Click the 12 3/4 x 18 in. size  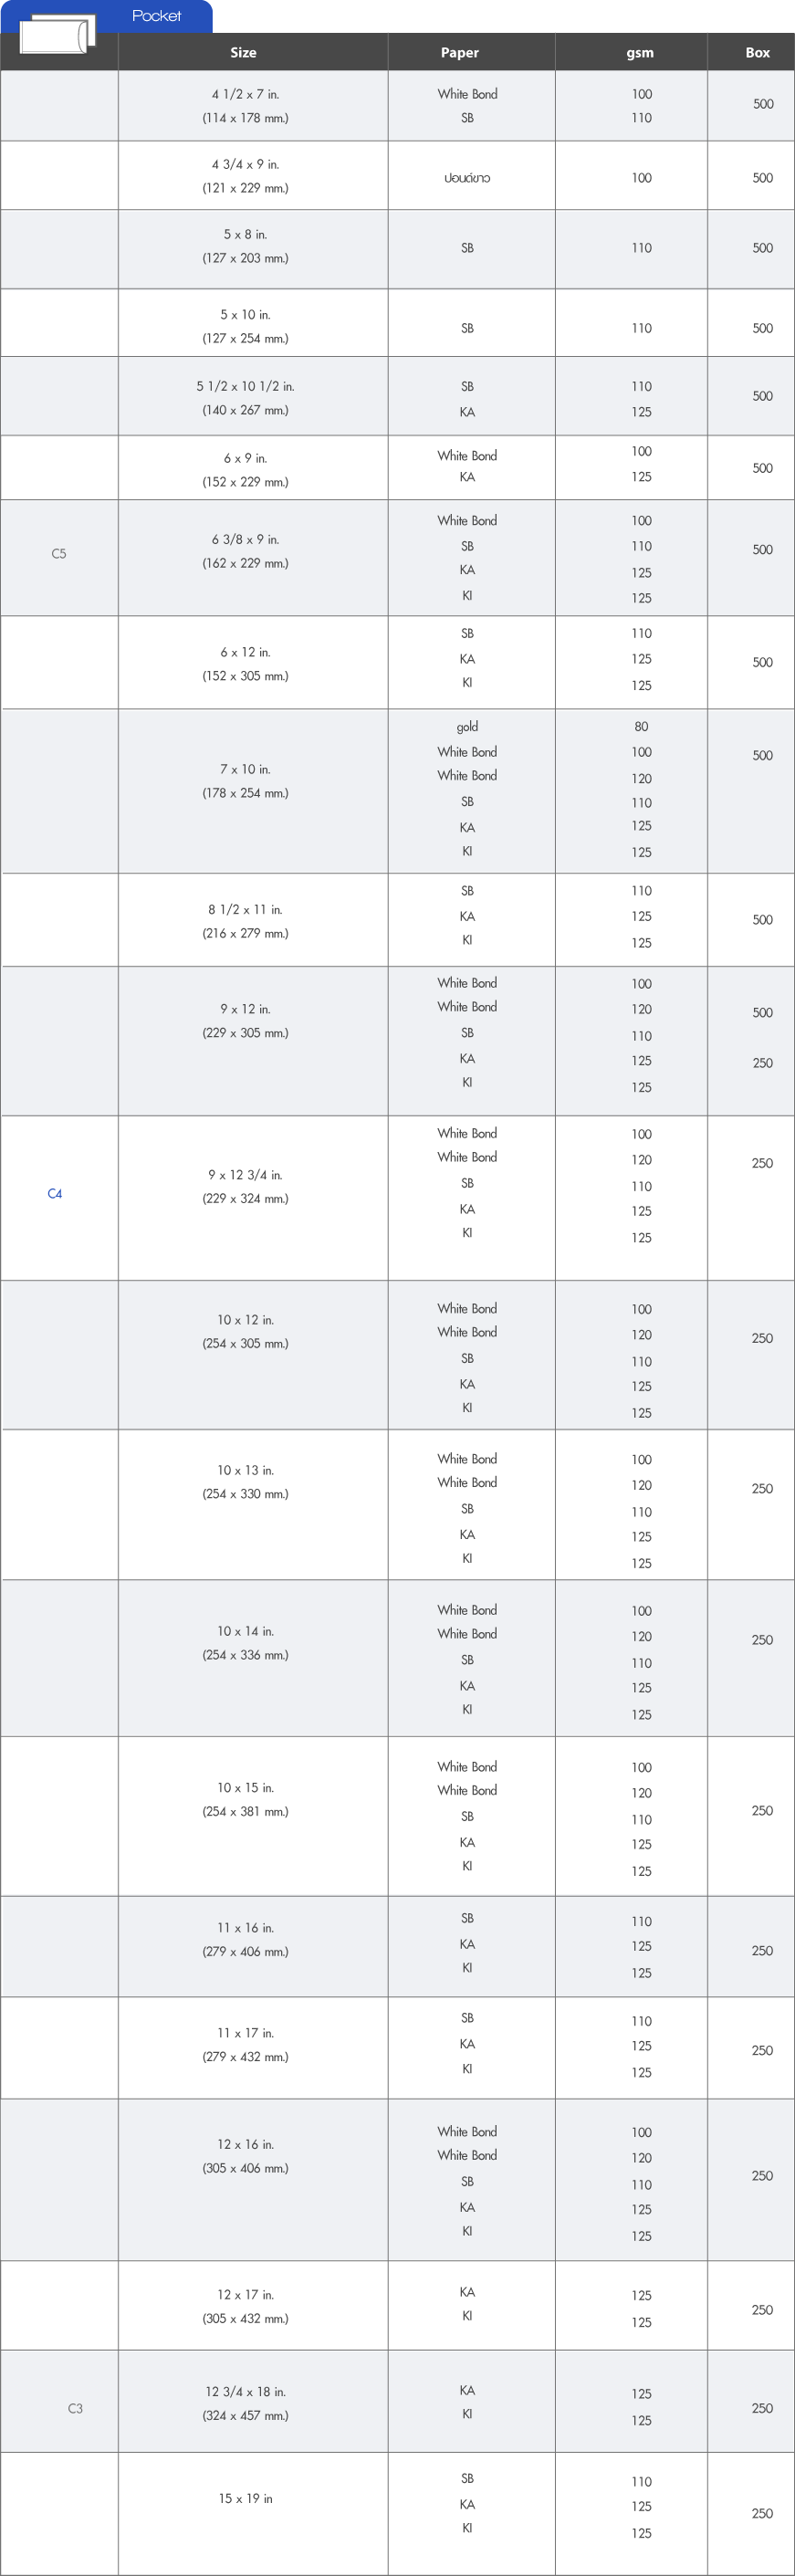245,2391
